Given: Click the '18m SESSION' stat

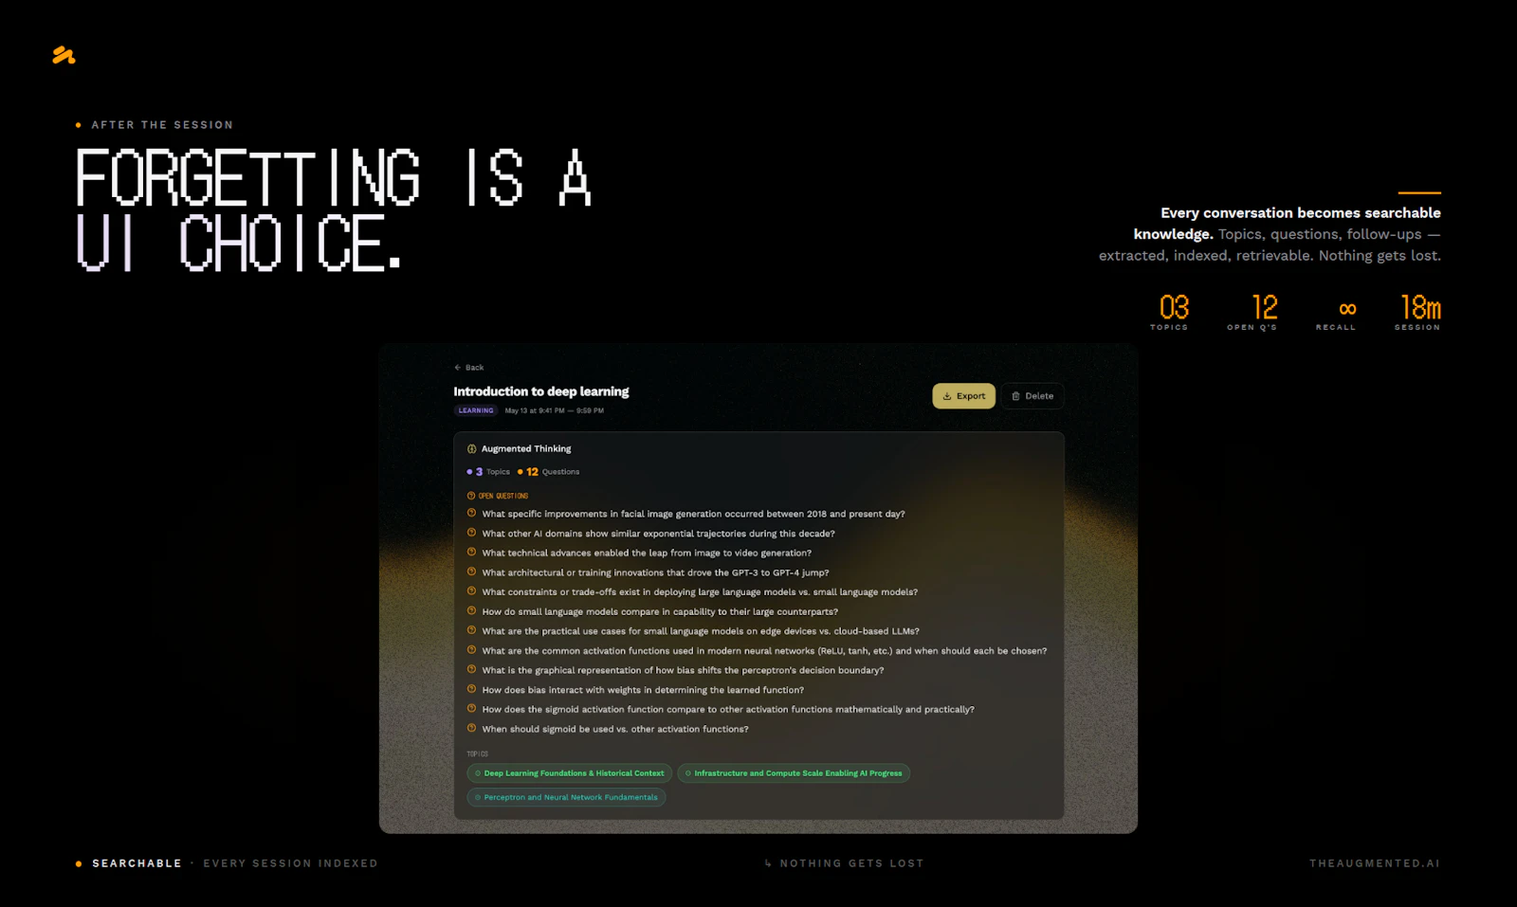Looking at the screenshot, I should pyautogui.click(x=1418, y=313).
